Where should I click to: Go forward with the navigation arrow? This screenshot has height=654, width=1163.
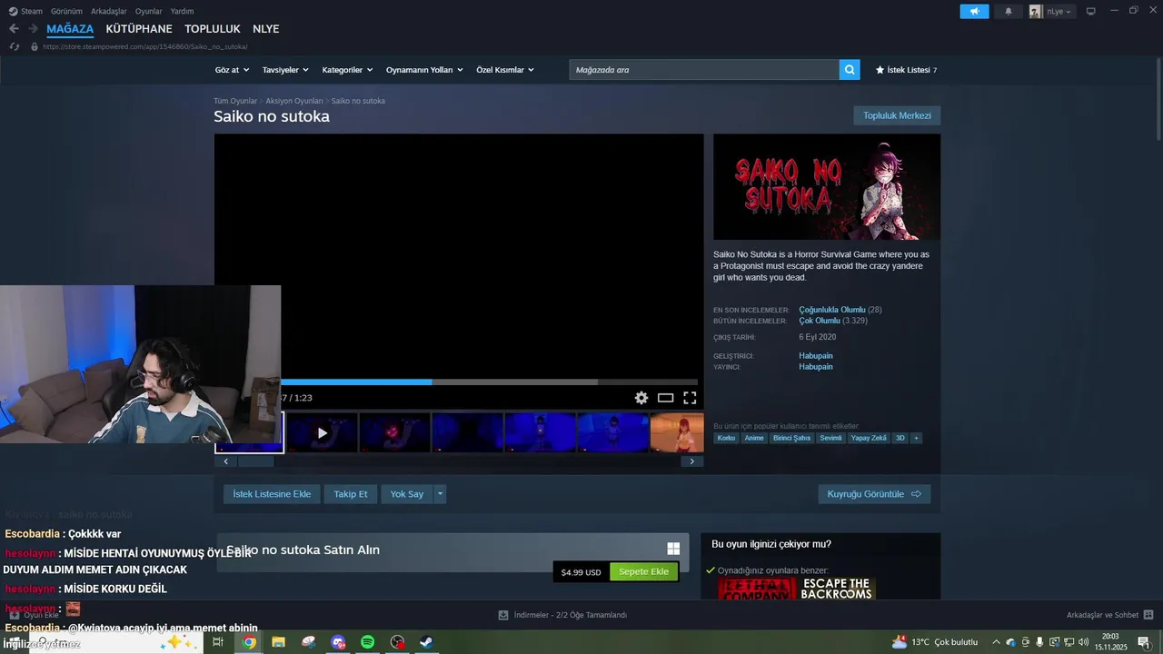click(33, 29)
